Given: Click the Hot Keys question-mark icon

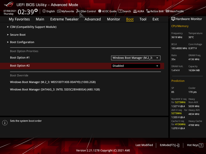Looking at the screenshot, I should coord(201,145).
